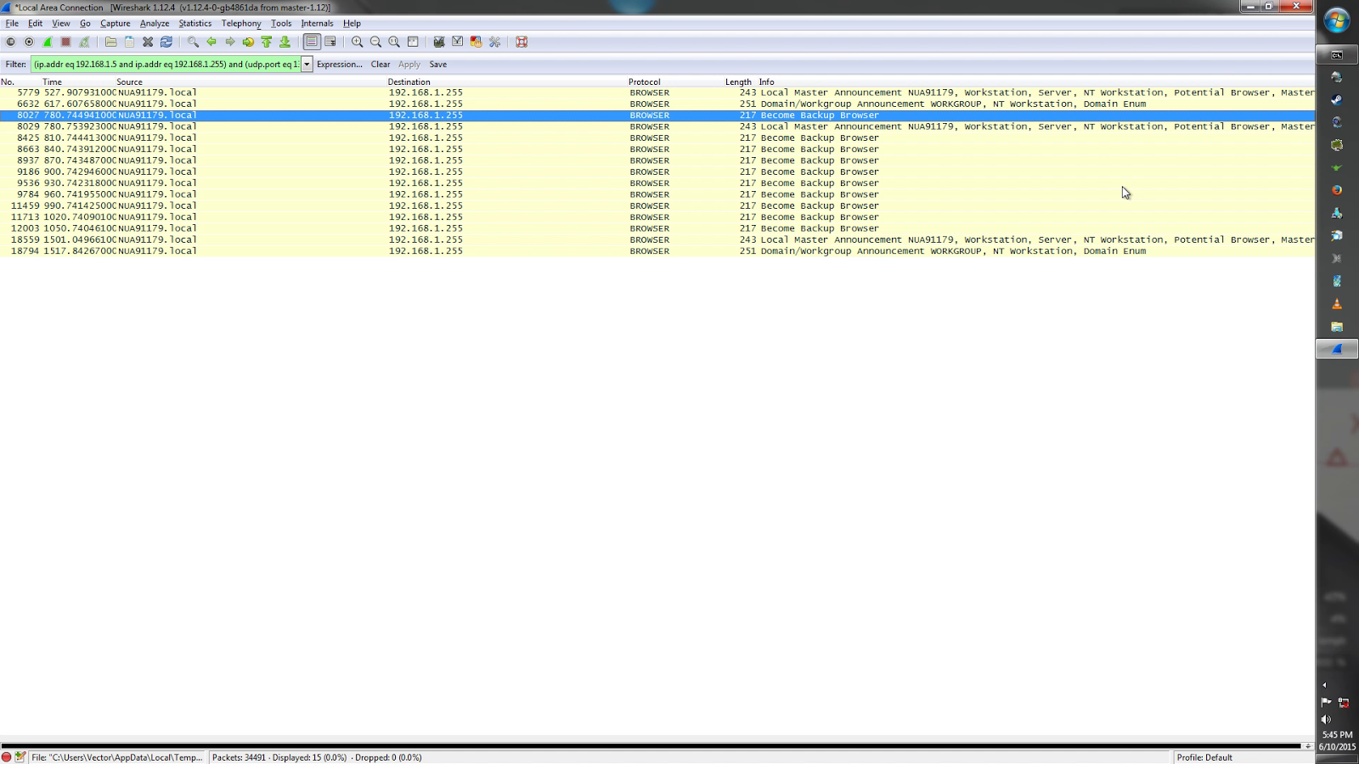Zoom in on packet text

[x=357, y=42]
